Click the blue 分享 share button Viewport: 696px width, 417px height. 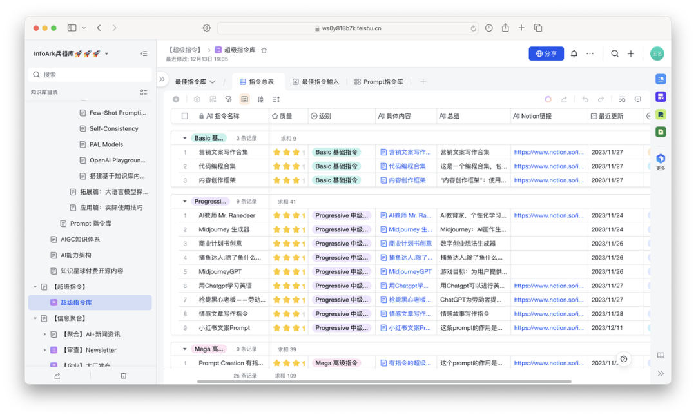click(546, 54)
